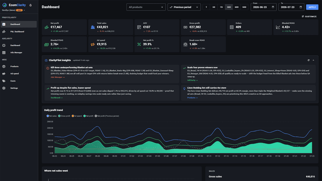Toggle Net profit series in chart legend

point(88,116)
